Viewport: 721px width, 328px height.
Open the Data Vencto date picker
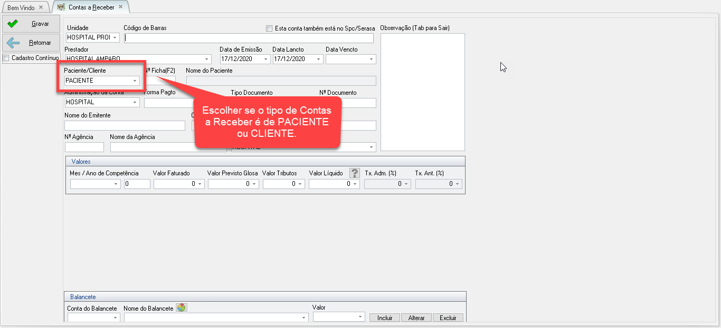point(372,59)
